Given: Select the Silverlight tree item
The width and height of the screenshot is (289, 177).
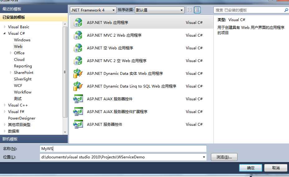Looking at the screenshot, I should [23, 79].
